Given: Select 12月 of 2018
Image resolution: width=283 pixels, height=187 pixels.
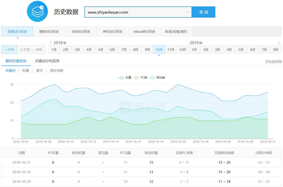Looking at the screenshot, I should coord(182,50).
